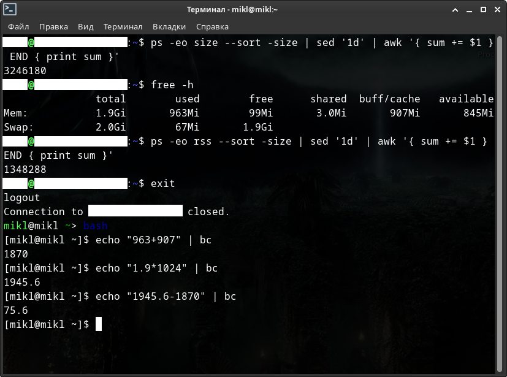Click the 845Mi available memory value
The height and width of the screenshot is (377, 507).
[x=478, y=113]
